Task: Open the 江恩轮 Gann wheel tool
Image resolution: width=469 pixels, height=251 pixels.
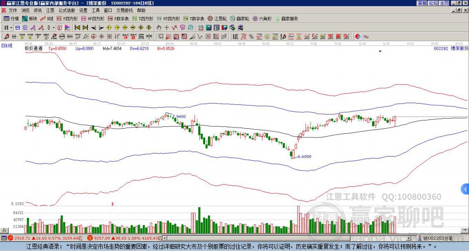Action: (220, 19)
